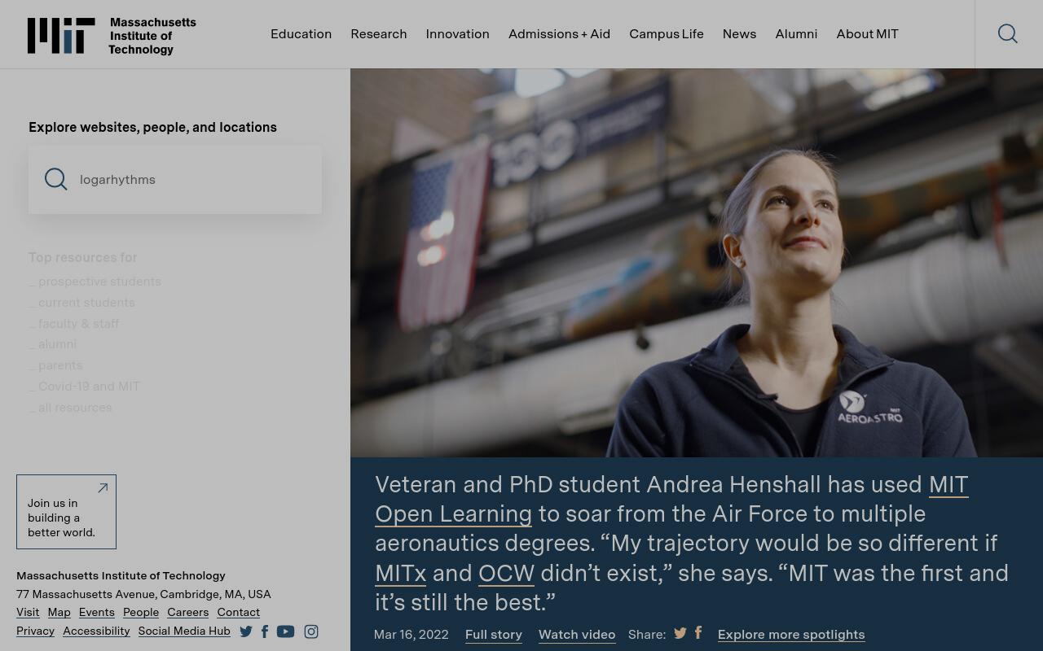This screenshot has height=651, width=1043.
Task: Open the Privacy footer link
Action: [x=35, y=631]
